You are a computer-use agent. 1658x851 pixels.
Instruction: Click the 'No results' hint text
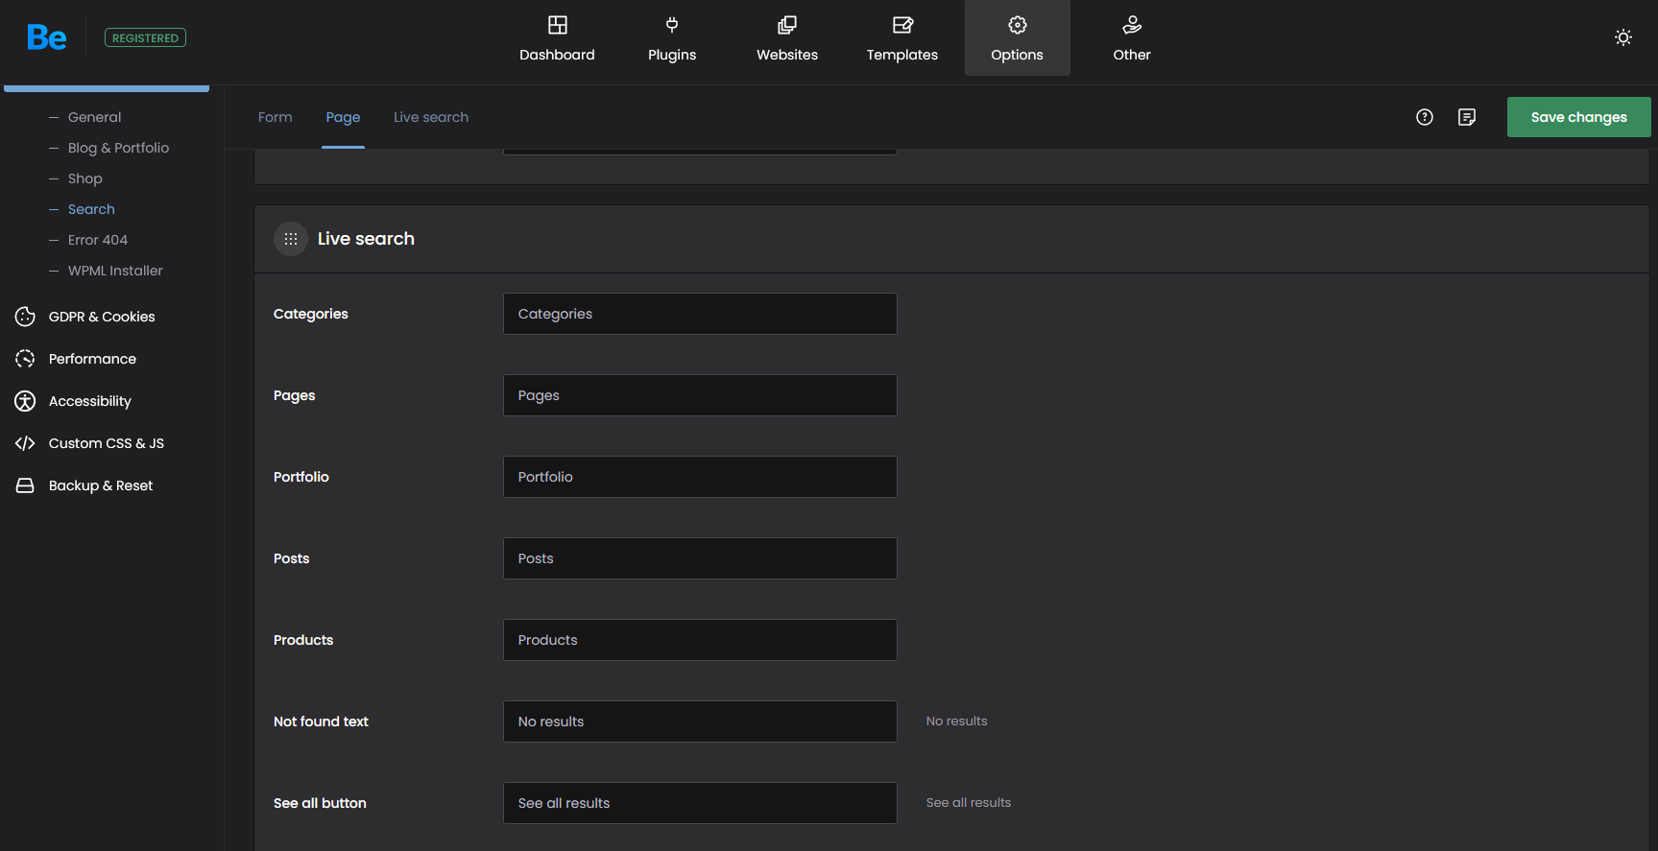[x=956, y=721]
